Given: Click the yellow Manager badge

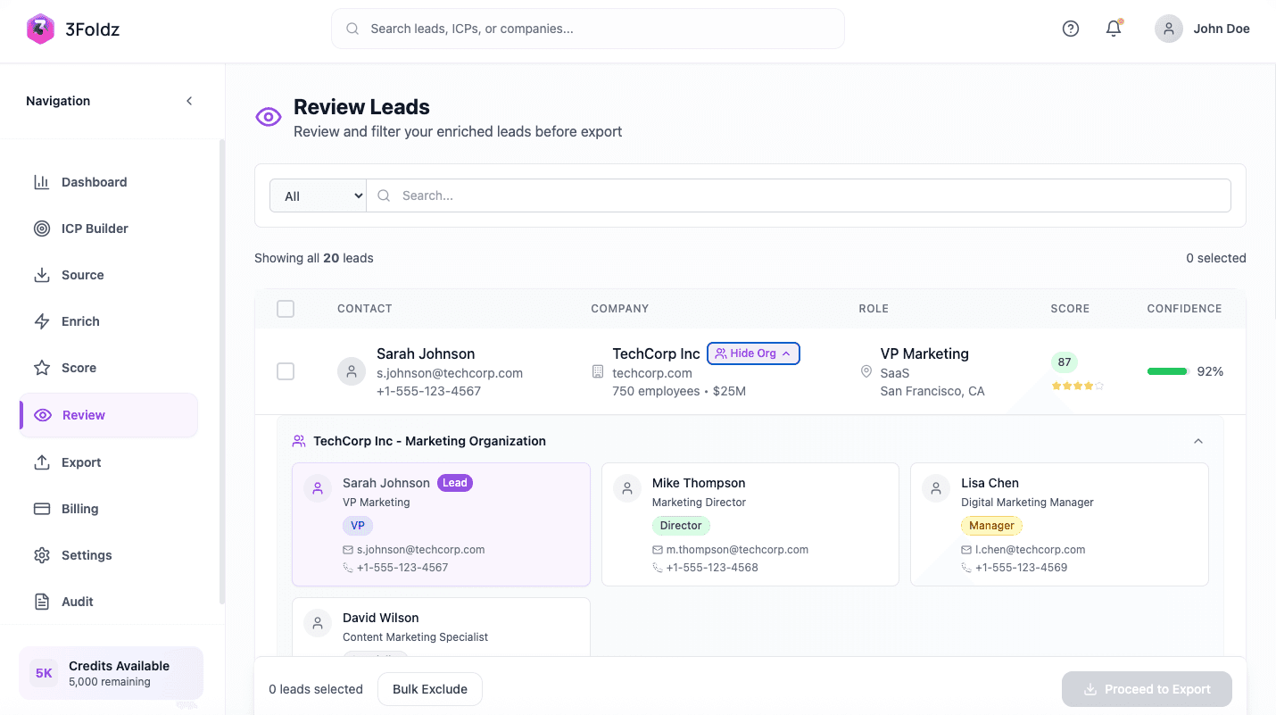Looking at the screenshot, I should click(x=991, y=526).
